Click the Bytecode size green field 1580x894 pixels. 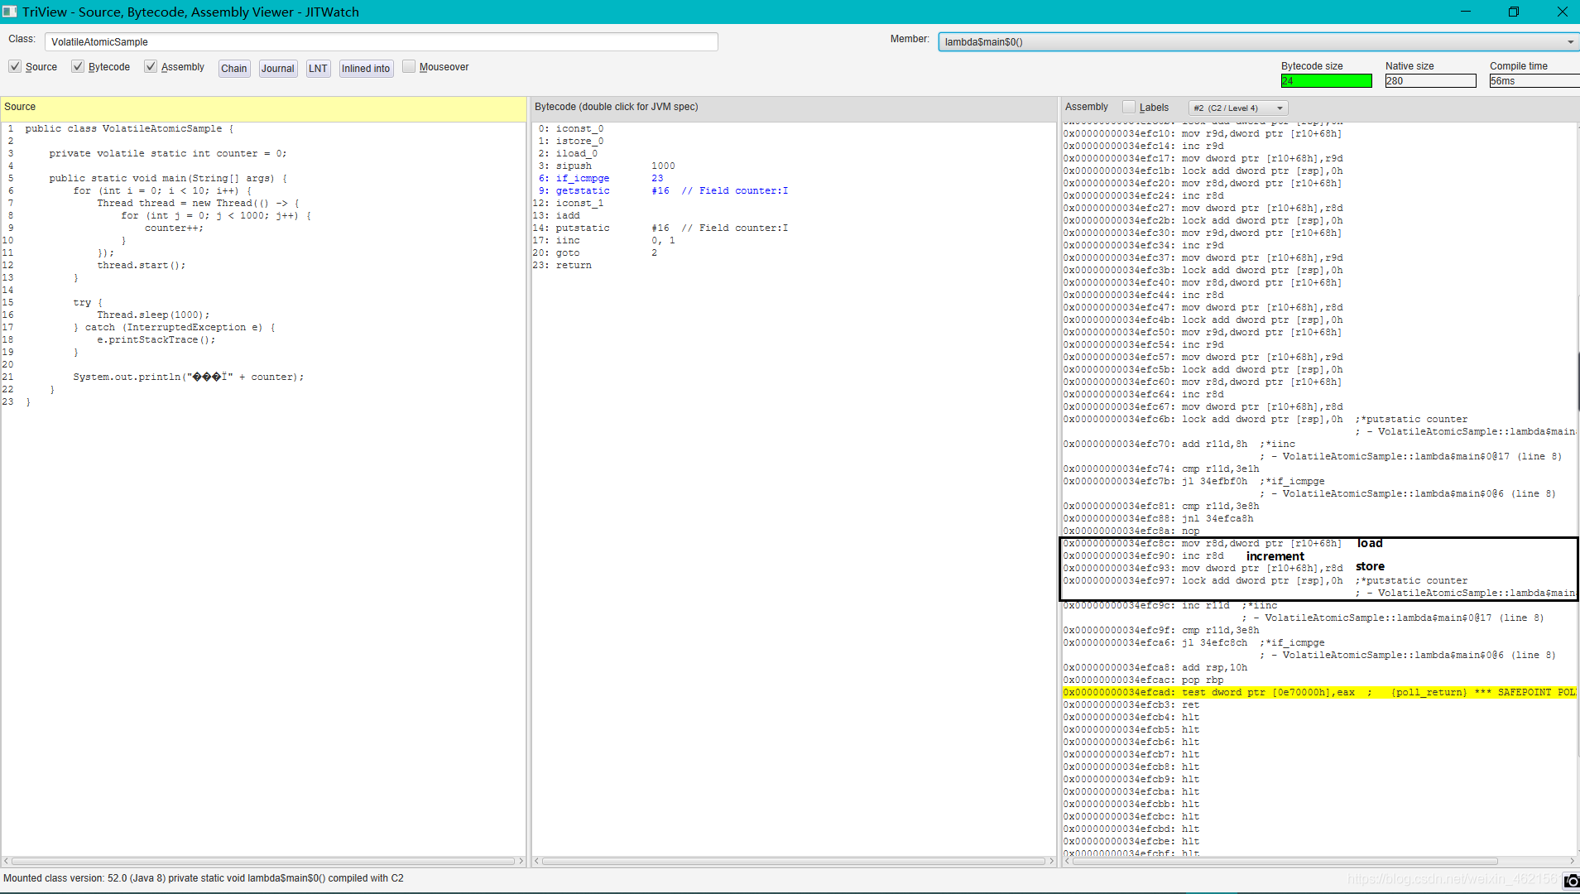pyautogui.click(x=1326, y=80)
